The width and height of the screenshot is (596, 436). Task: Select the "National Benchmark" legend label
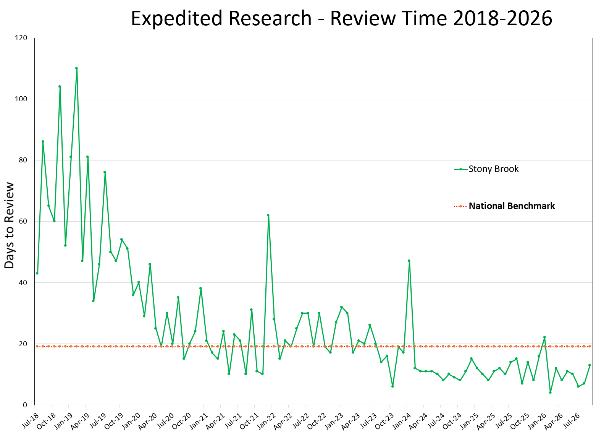click(x=512, y=206)
